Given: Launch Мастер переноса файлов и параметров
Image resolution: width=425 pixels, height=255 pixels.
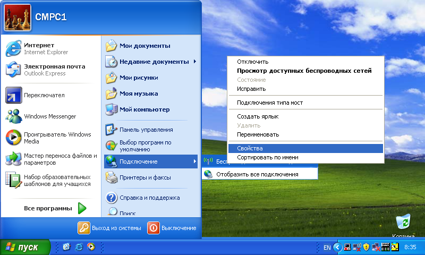Looking at the screenshot, I should (50, 159).
